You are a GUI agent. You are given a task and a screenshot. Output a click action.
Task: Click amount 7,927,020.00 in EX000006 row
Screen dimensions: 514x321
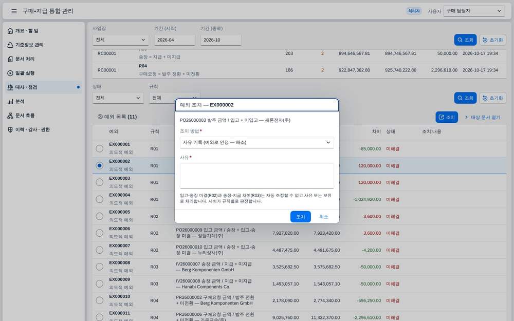(x=285, y=233)
